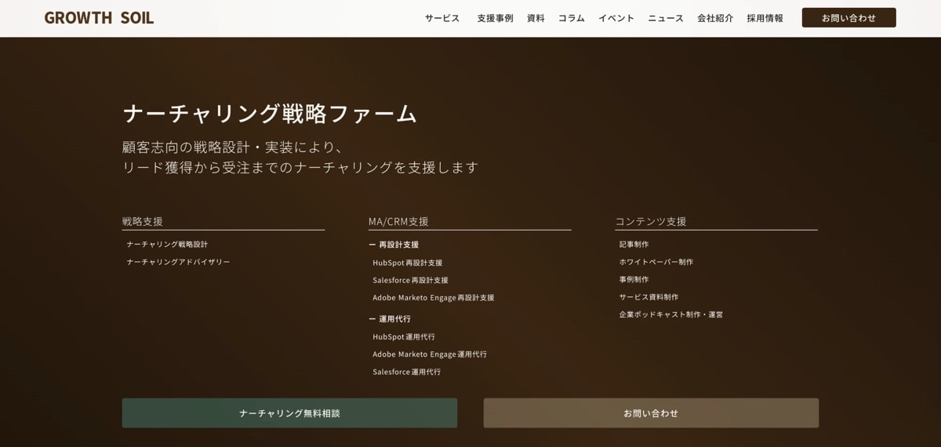Open HubSpot 運用代行 link
This screenshot has height=447, width=941.
[x=404, y=336]
